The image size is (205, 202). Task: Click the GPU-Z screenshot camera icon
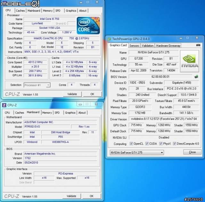point(198,45)
